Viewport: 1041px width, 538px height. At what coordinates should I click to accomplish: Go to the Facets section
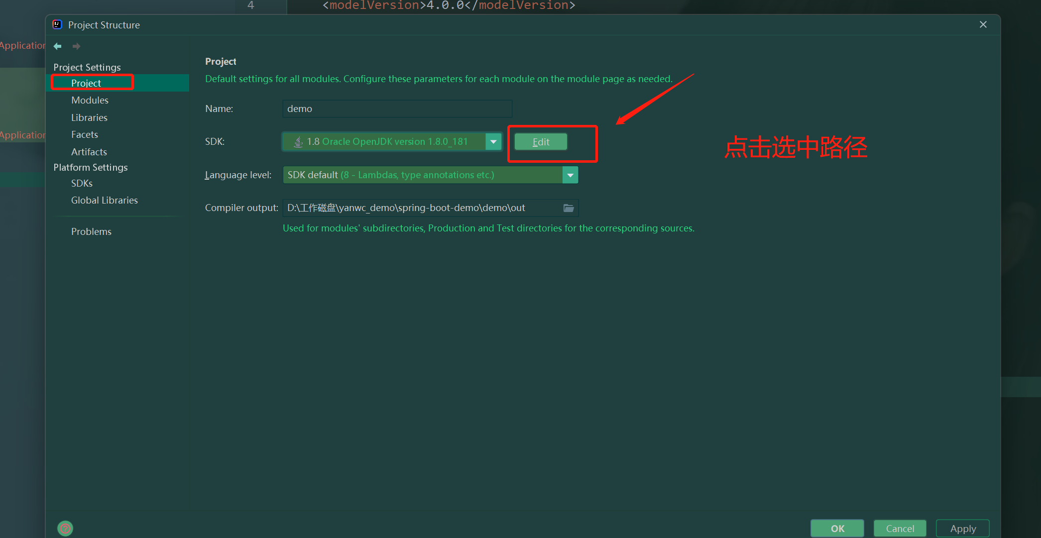(84, 134)
